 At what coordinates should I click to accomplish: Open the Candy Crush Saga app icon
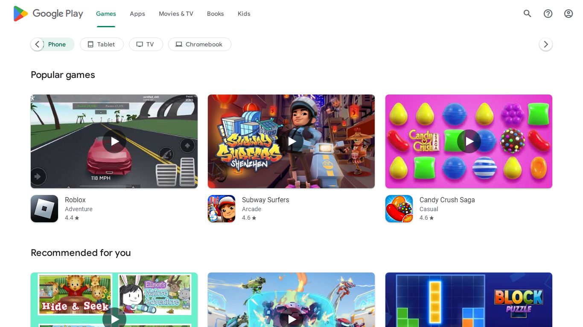tap(399, 209)
